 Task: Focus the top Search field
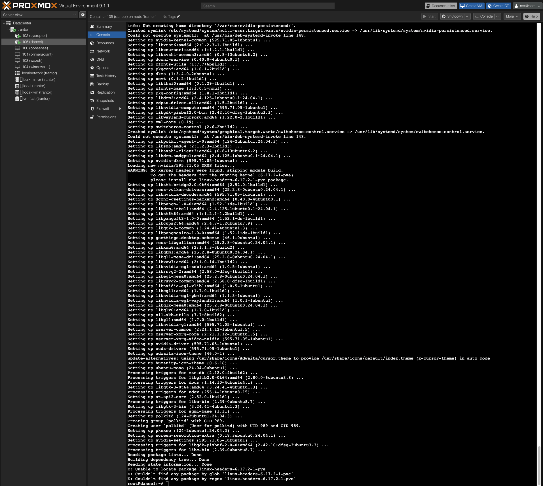click(268, 6)
